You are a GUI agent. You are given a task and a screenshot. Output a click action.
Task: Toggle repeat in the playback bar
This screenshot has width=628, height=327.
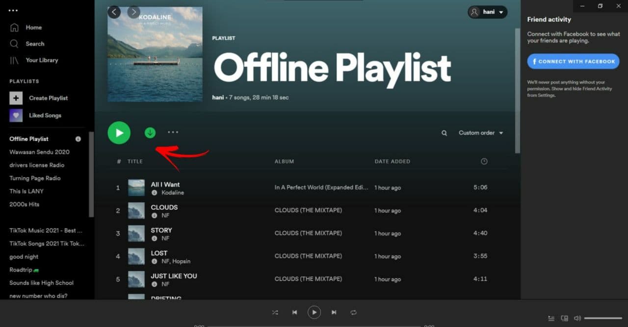353,312
